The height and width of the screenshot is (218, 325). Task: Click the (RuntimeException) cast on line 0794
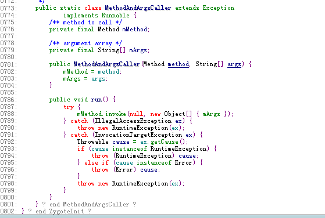(x=144, y=155)
